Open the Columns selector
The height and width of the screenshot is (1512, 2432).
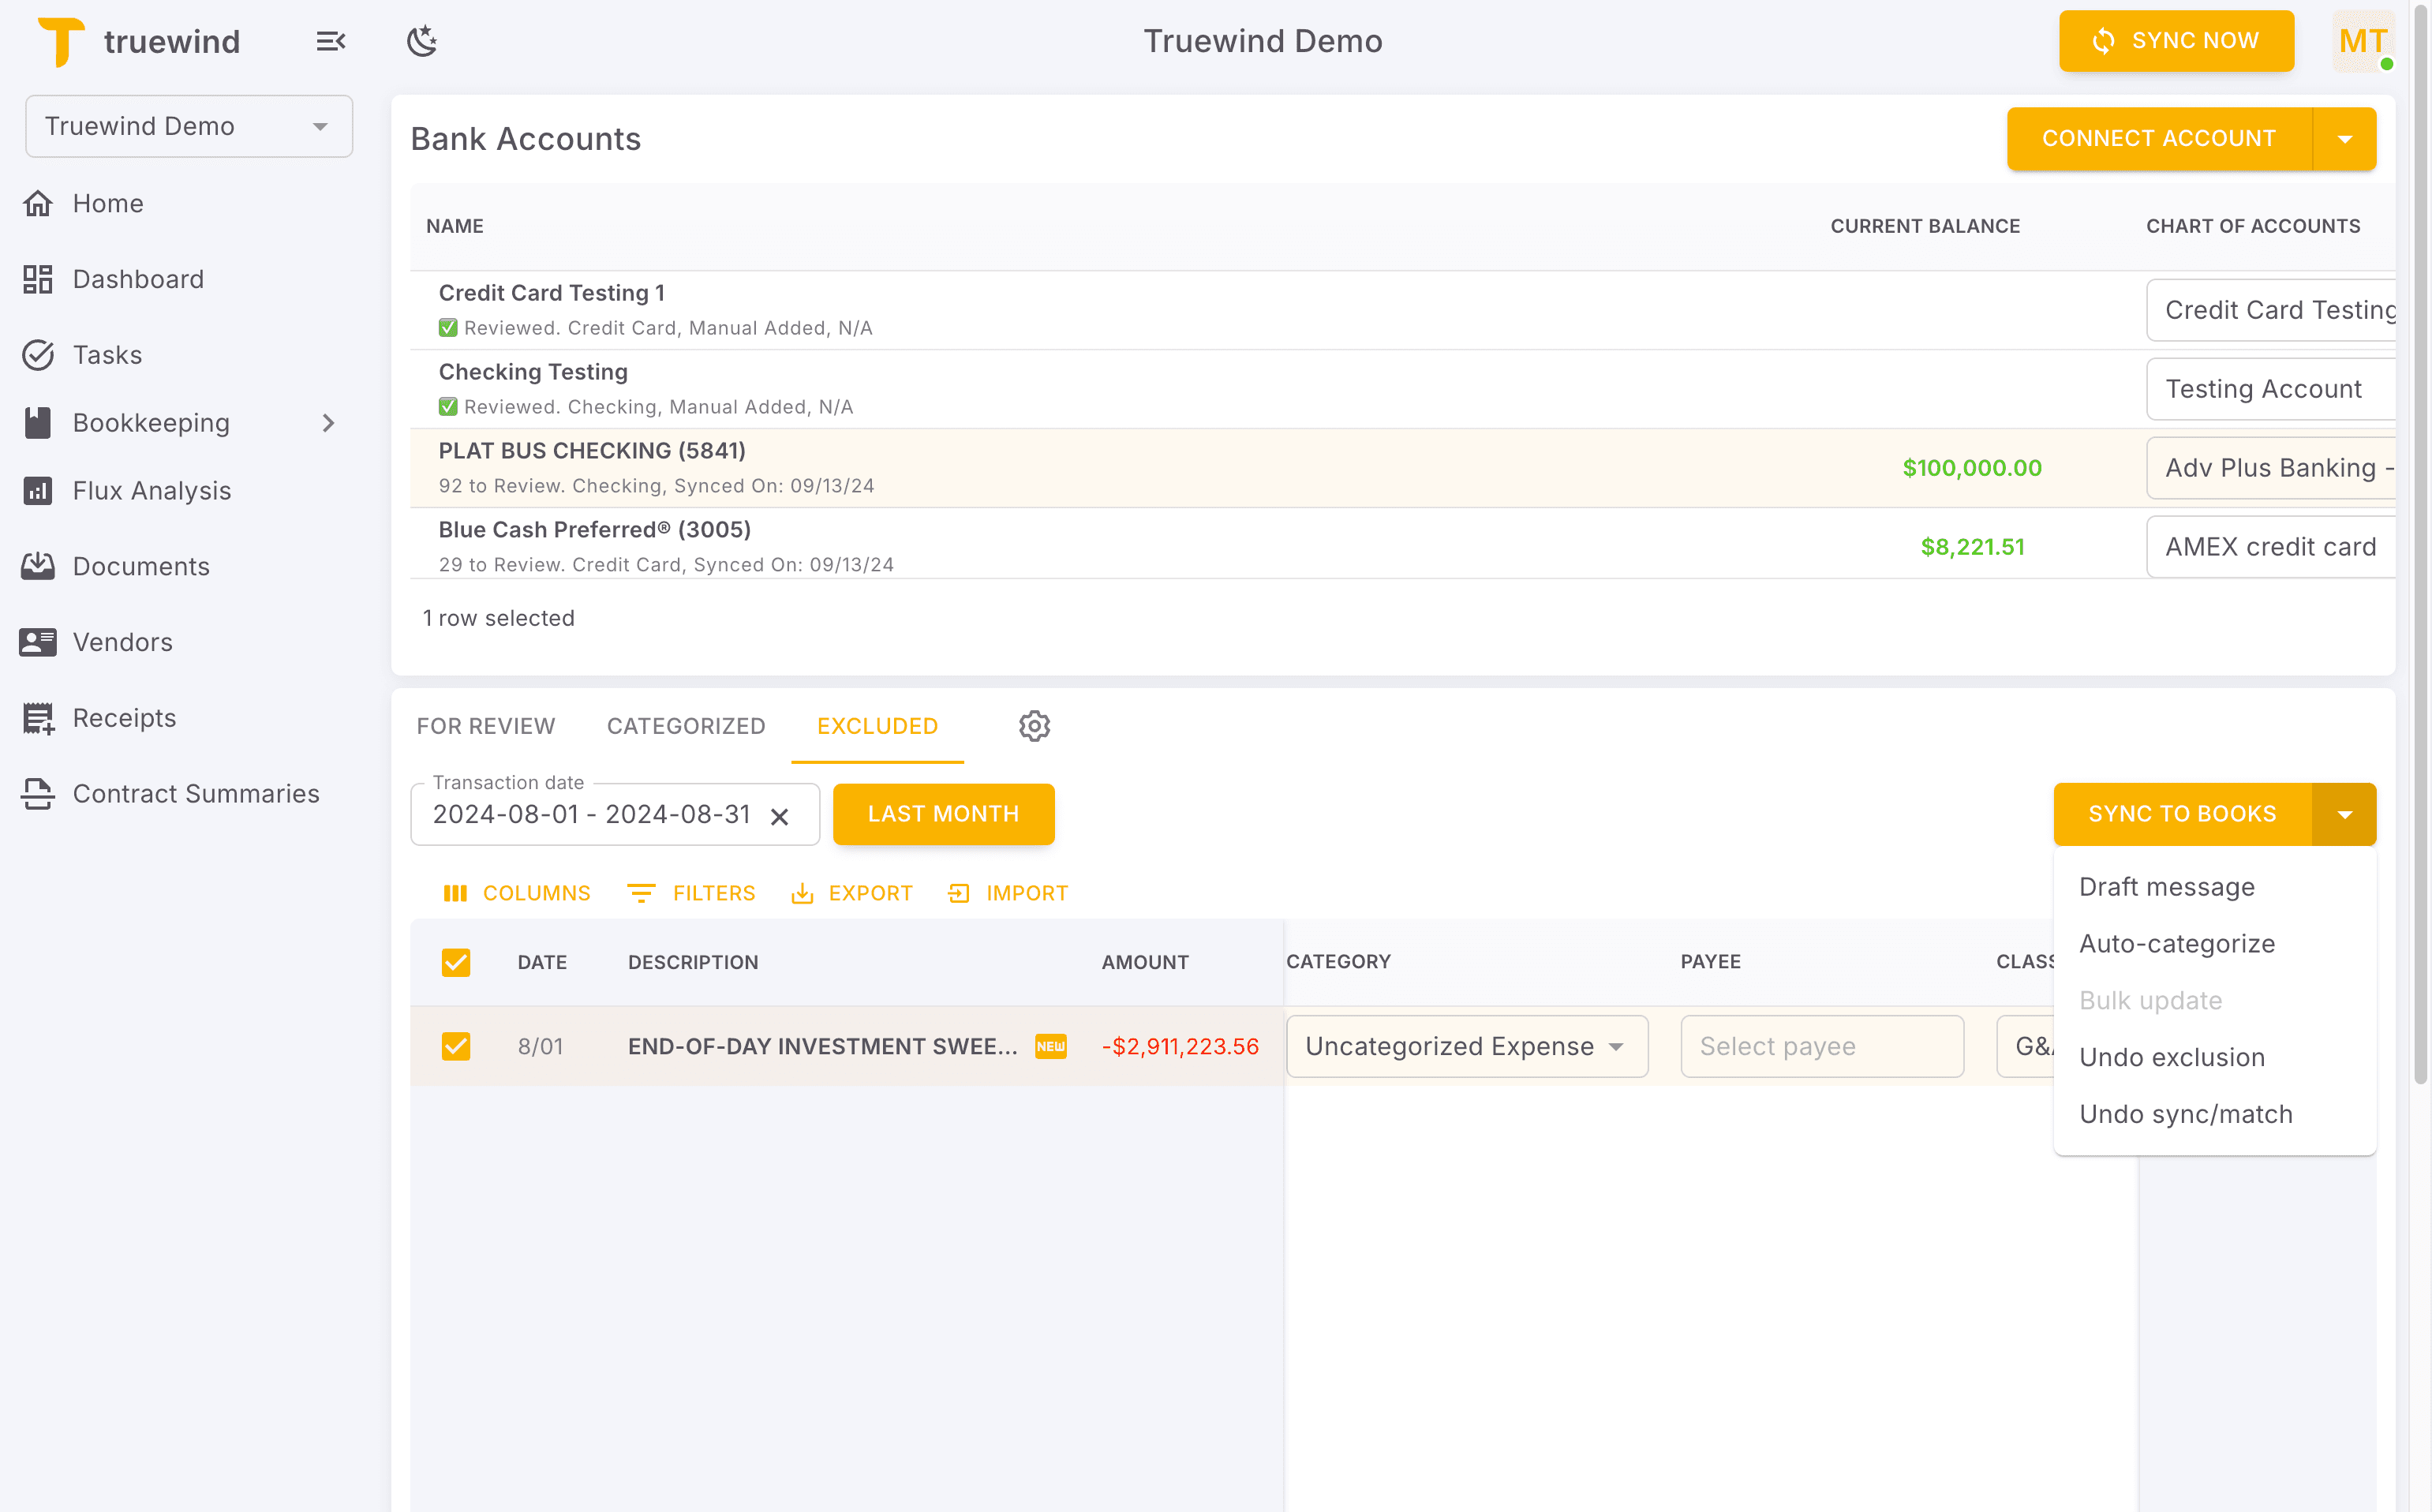tap(517, 892)
